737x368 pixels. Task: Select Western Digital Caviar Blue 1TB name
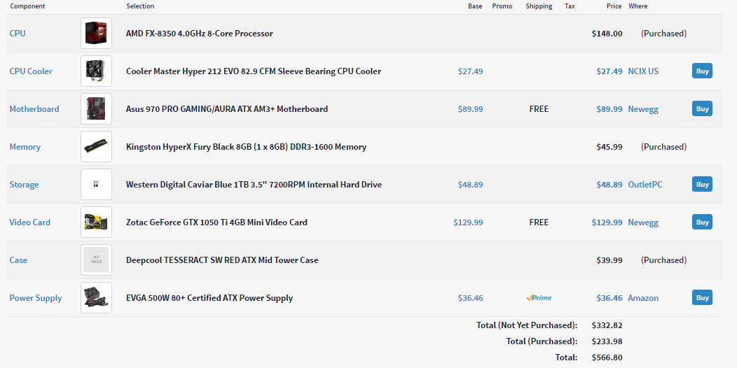coord(254,185)
